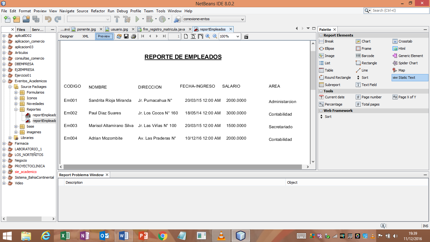
Task: Zoom in on the report preview
Action: 208,36
